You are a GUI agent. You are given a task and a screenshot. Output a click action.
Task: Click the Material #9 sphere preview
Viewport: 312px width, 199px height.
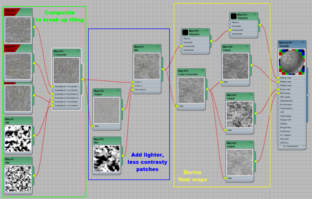[292, 62]
